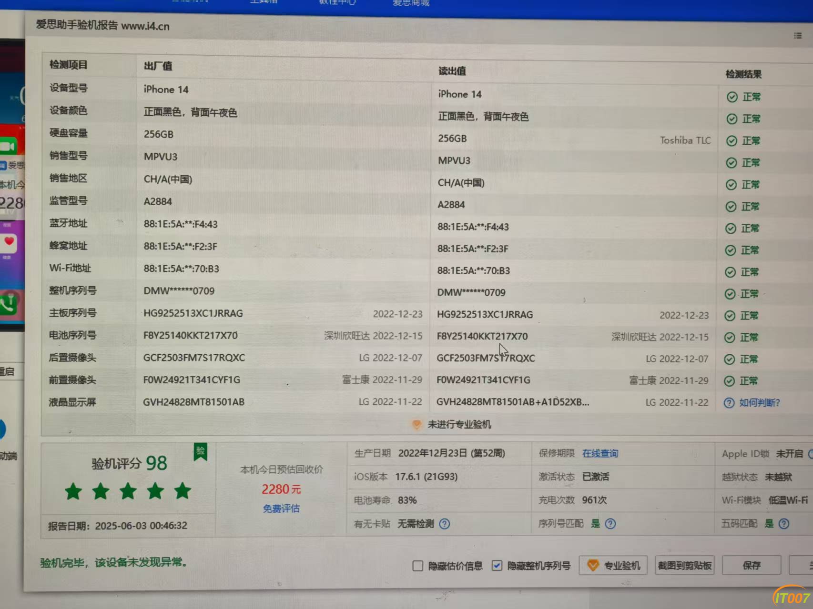Open the 在线查询 warranty link
The width and height of the screenshot is (813, 609).
(x=600, y=453)
